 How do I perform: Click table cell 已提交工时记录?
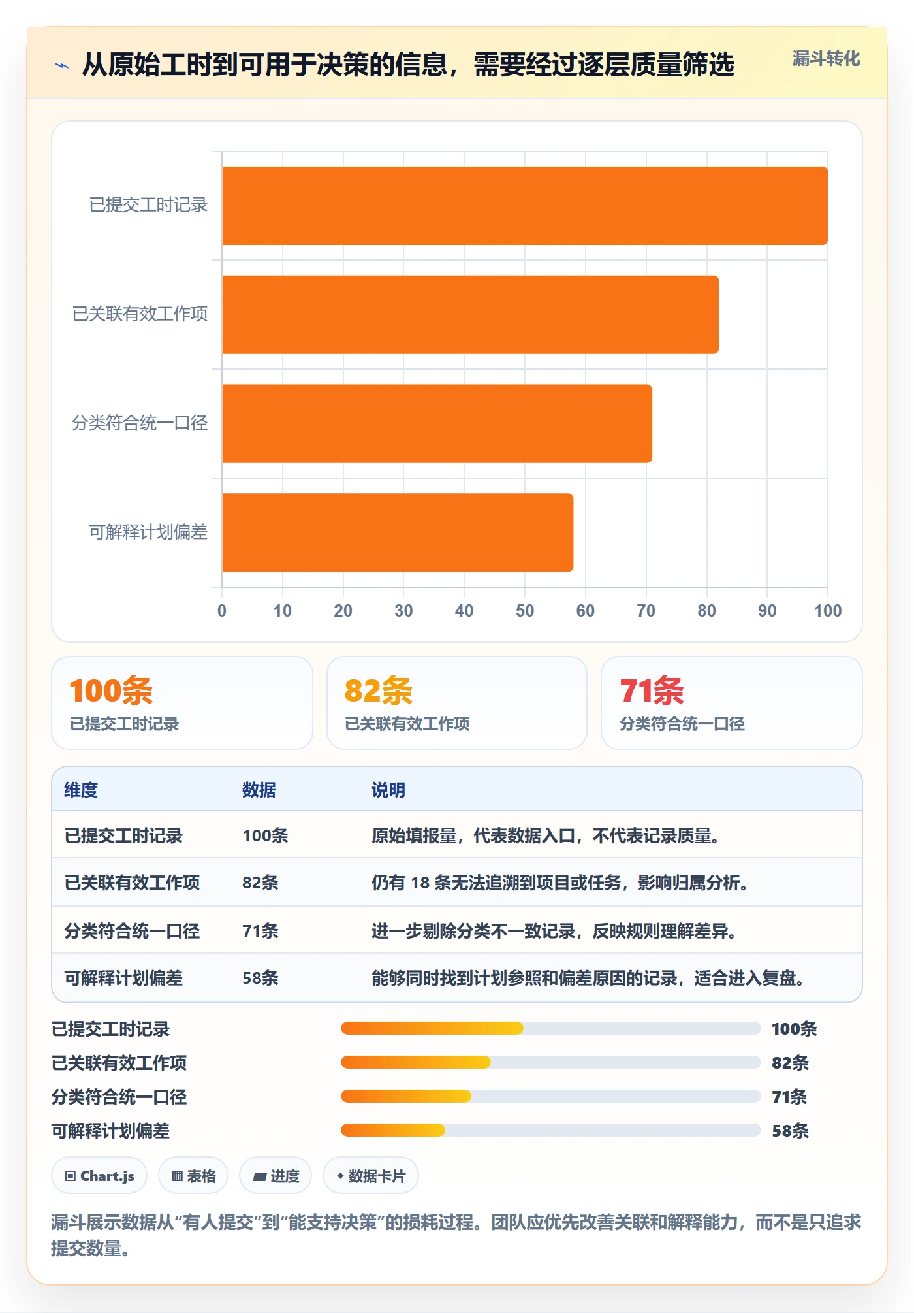pos(123,835)
